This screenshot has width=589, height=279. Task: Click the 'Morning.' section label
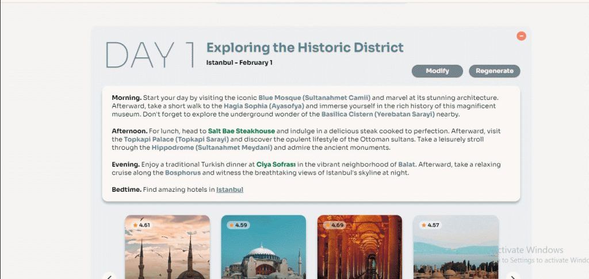click(127, 98)
